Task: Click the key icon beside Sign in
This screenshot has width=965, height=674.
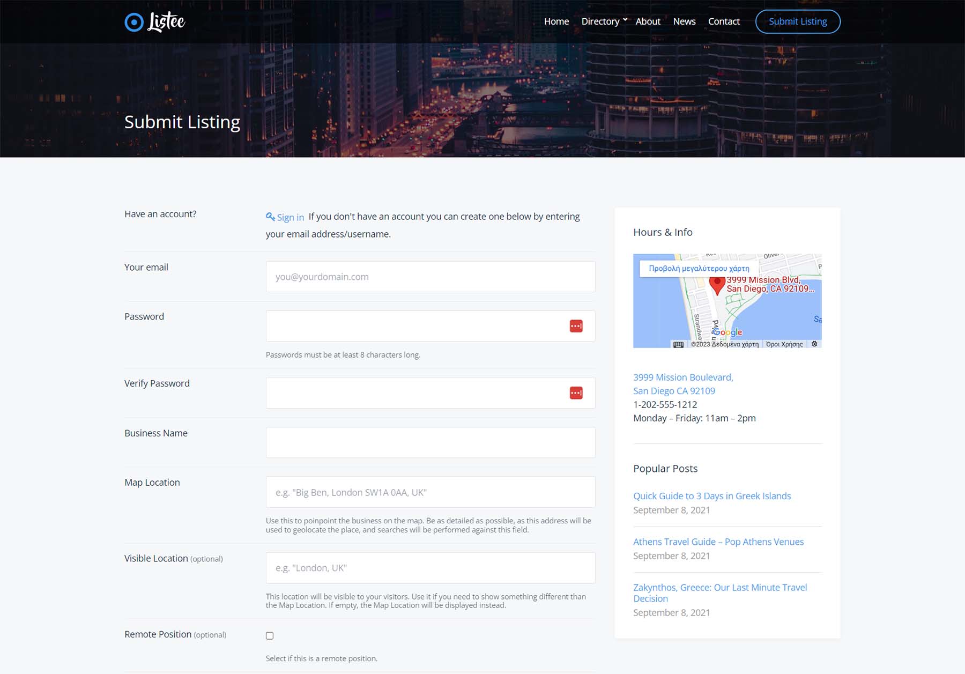Action: pos(270,216)
